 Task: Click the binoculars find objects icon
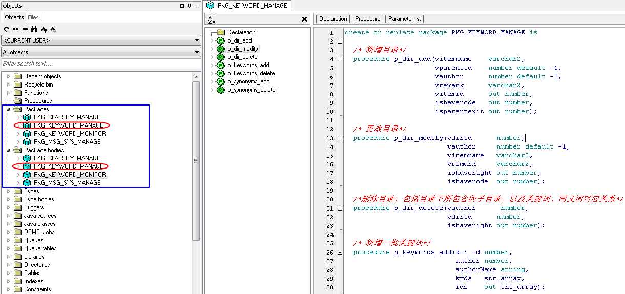(34, 29)
